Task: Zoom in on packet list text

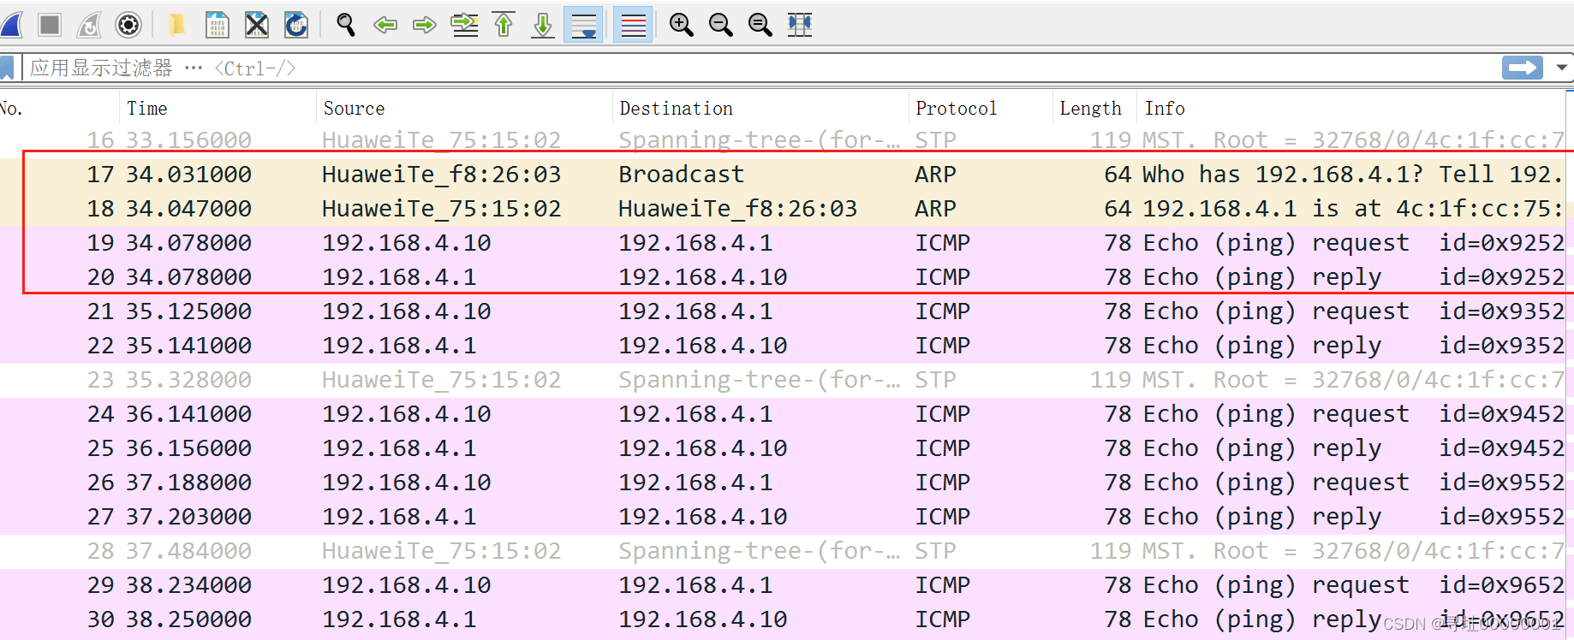Action: [682, 25]
